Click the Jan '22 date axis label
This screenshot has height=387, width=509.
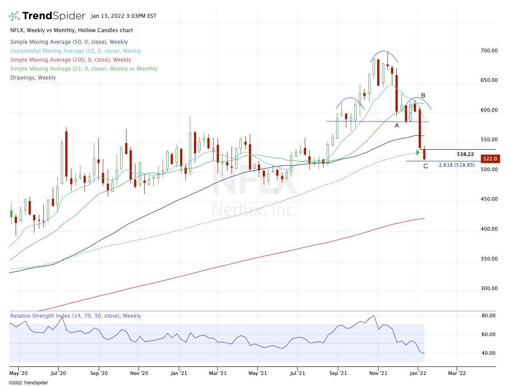[x=418, y=373]
